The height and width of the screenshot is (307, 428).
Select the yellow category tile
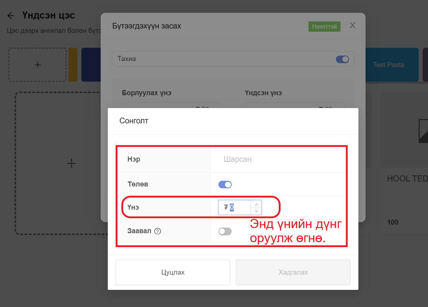(x=73, y=65)
